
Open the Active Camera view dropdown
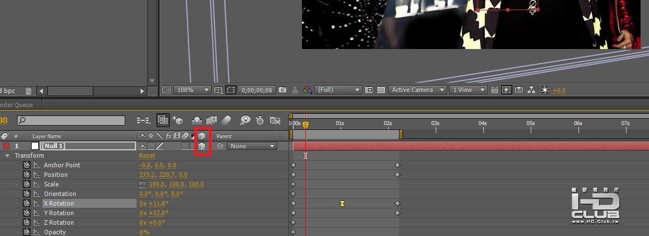(x=417, y=90)
